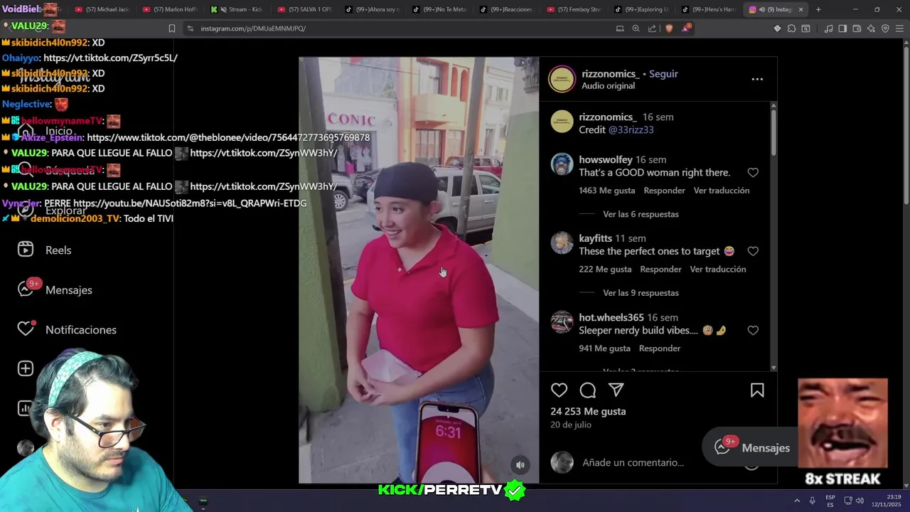
Task: Open the comment bubble icon under the post
Action: 588,390
